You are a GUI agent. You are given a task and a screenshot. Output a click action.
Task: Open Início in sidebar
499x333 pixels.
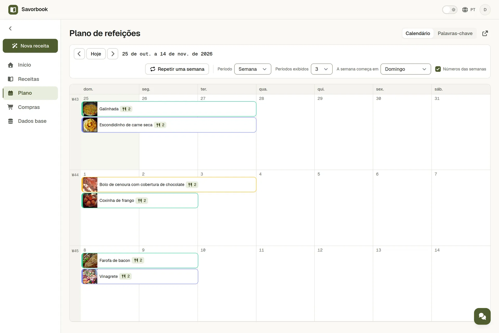pyautogui.click(x=30, y=65)
